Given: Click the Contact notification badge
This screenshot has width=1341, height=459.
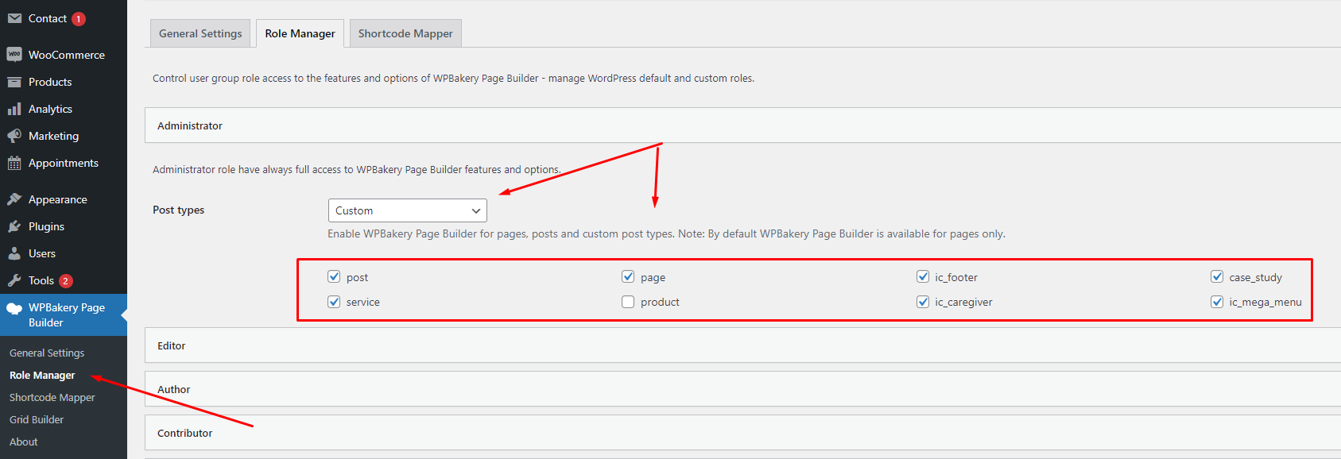Looking at the screenshot, I should click(x=79, y=19).
